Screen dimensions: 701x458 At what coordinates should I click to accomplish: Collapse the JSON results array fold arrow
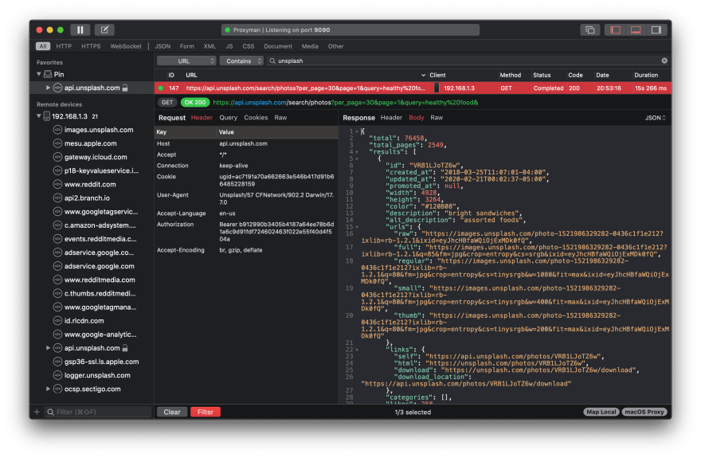point(357,152)
